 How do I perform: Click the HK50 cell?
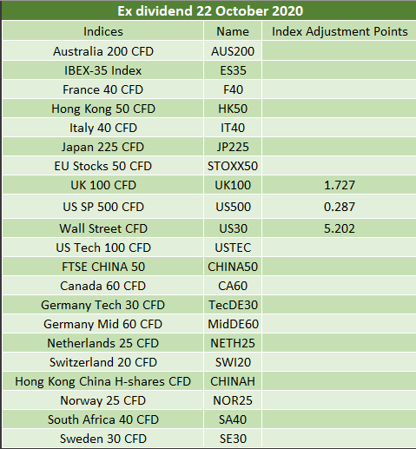click(233, 109)
